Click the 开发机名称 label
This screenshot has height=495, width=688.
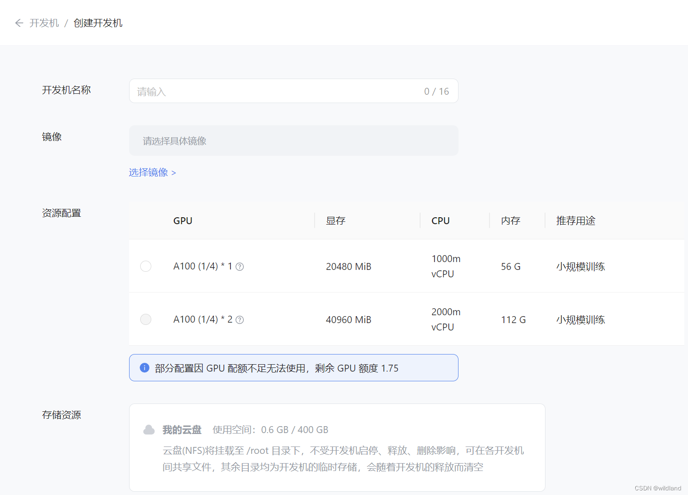click(66, 90)
